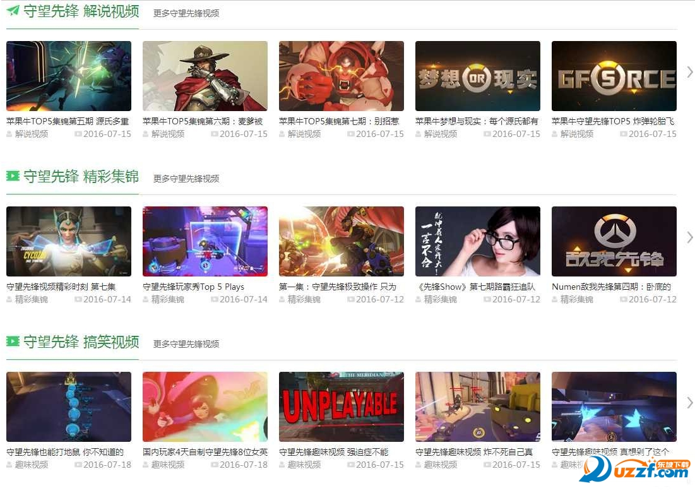
Task: Click title 守望先锋视频精彩时刻 第七集
Action: [x=61, y=287]
